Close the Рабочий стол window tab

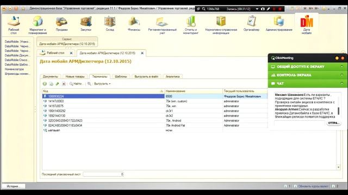(x=71, y=53)
